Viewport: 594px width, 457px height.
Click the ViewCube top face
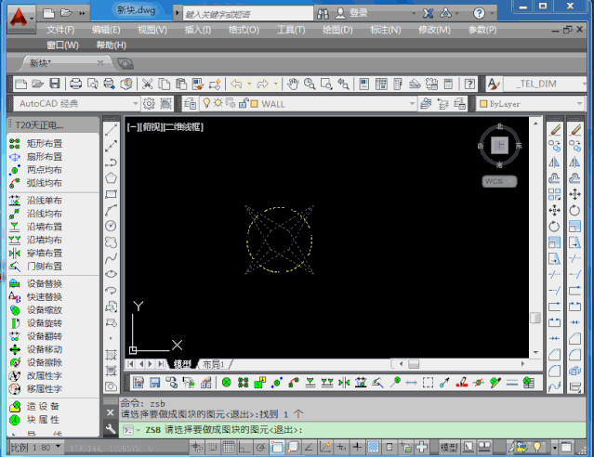pos(499,145)
